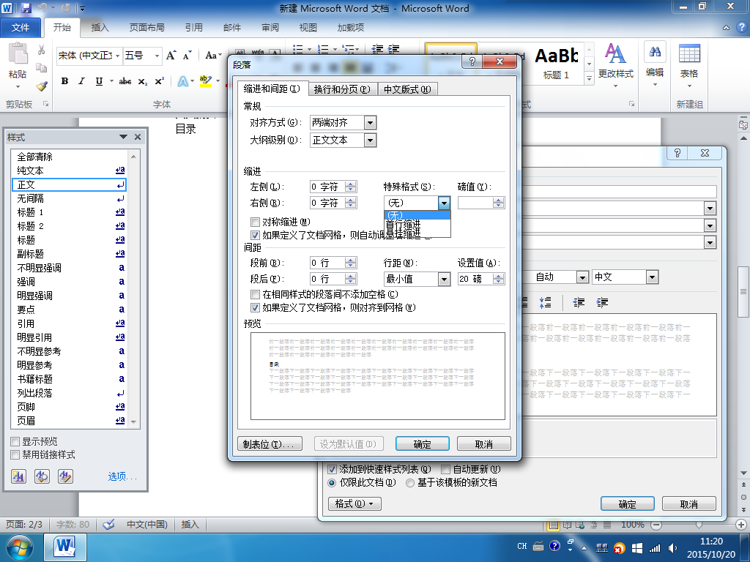Click the Copy icon in clipboard group

pos(42,68)
